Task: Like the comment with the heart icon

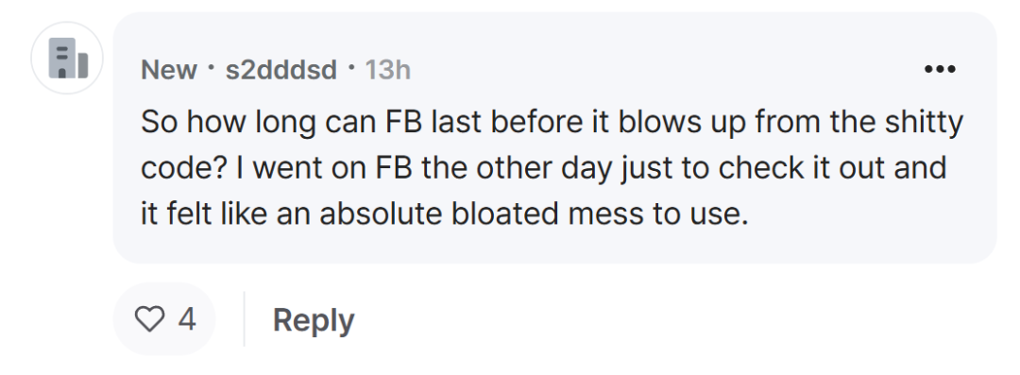Action: point(149,319)
